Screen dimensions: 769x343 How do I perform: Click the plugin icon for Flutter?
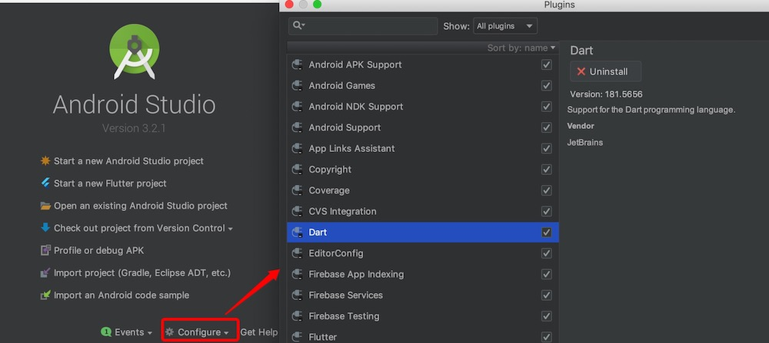coord(297,337)
